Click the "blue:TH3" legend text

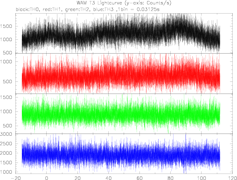(103, 9)
